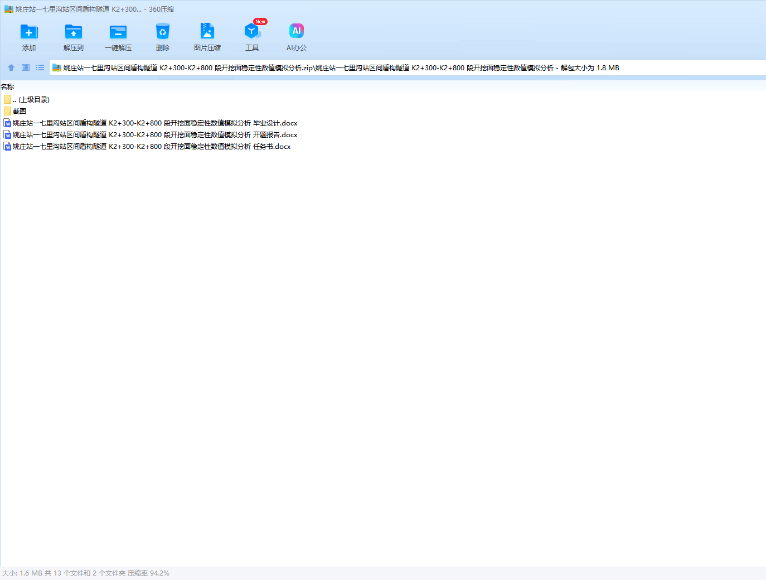This screenshot has height=580, width=766.
Task: Select the file ending in 毕业设计.docx
Action: pos(155,123)
